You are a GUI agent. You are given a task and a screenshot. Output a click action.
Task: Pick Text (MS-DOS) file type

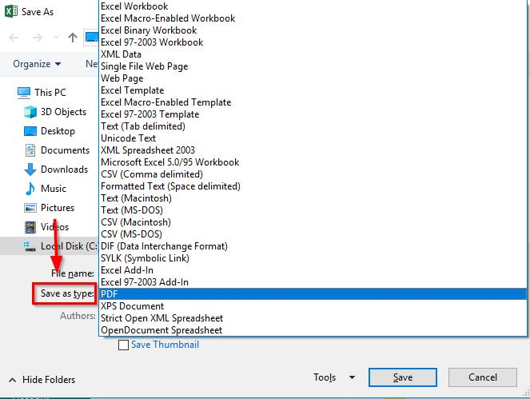pos(313,210)
